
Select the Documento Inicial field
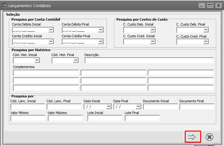(160, 107)
